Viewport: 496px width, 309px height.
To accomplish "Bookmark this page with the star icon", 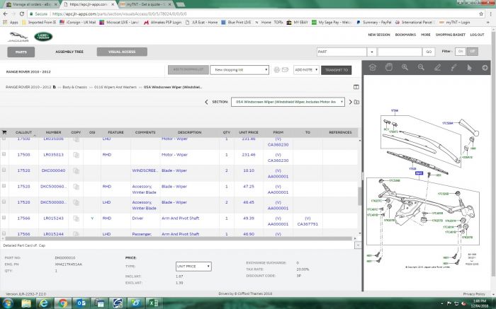I will tap(481, 14).
